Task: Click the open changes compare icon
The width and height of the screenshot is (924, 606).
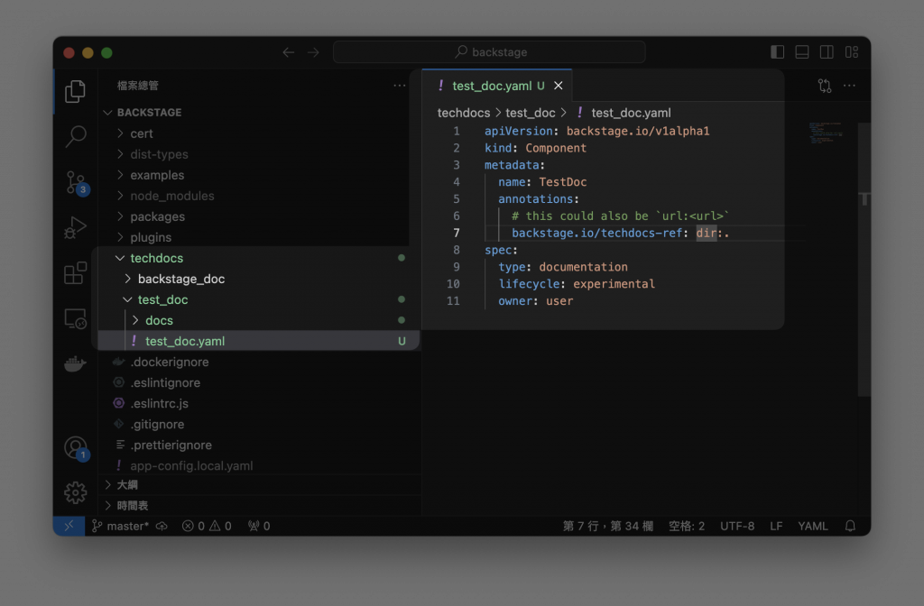Action: click(x=825, y=86)
